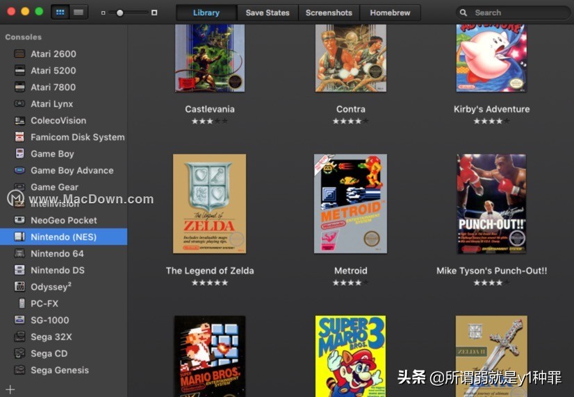Screen dimensions: 574x397
Task: Select NeoGeo Pocket console icon
Action: (x=19, y=220)
